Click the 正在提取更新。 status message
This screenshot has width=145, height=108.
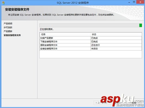(x=47, y=29)
